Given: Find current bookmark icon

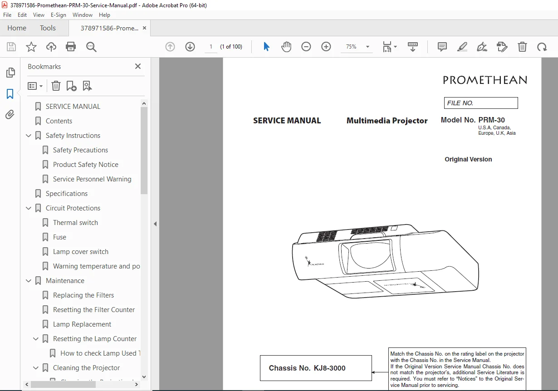Looking at the screenshot, I should [87, 86].
